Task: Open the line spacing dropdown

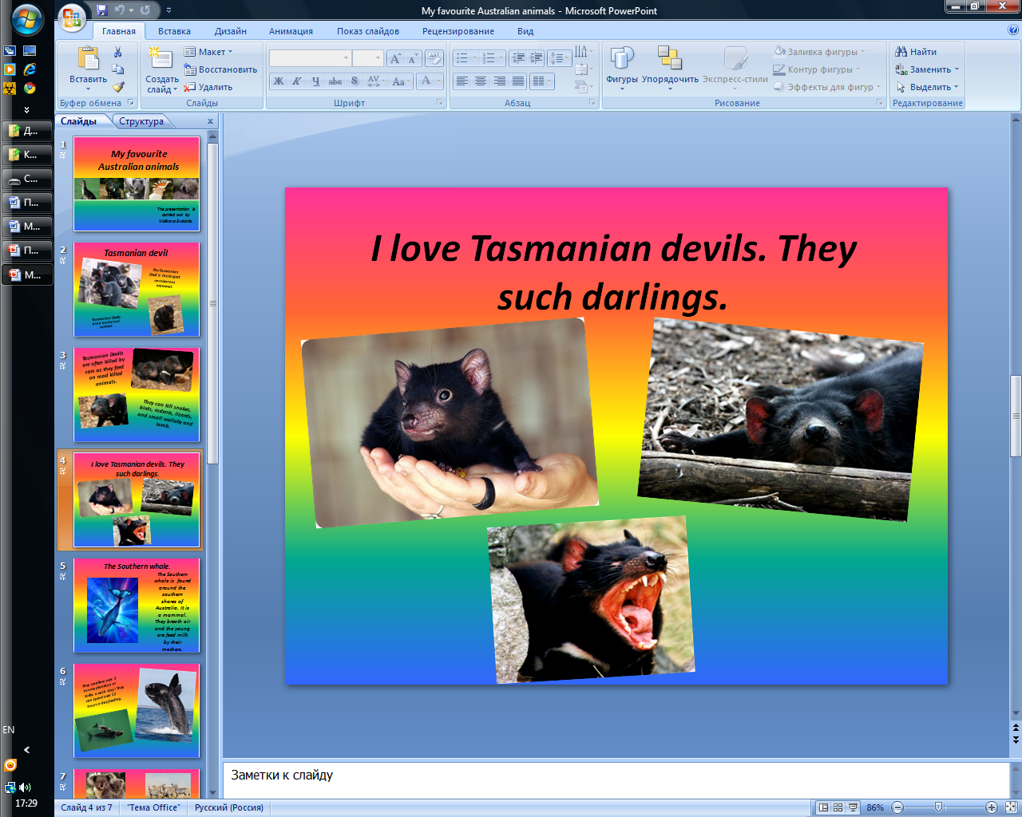Action: (x=560, y=58)
